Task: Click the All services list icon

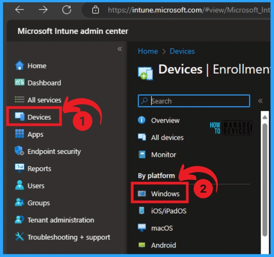Action: [x=19, y=99]
